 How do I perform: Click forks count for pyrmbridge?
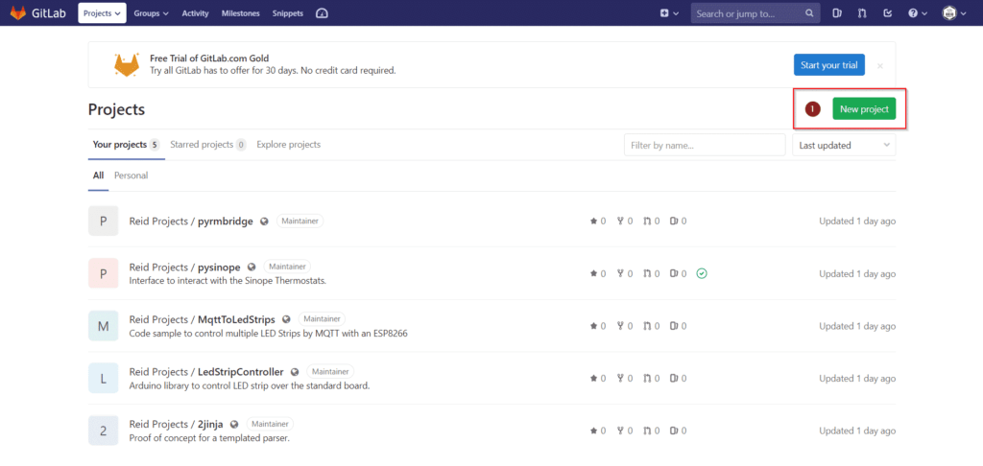(x=625, y=221)
